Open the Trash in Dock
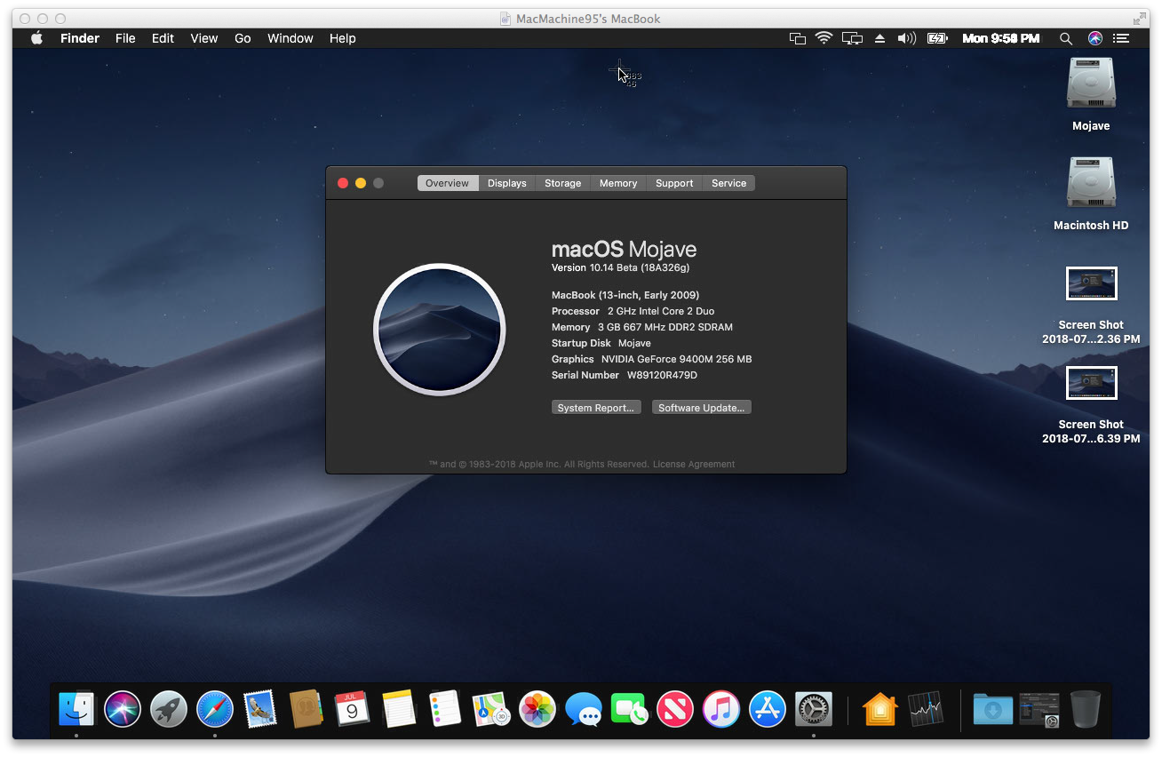1162x757 pixels. coord(1085,709)
